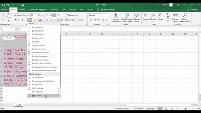Screen dimensions: 201x113
Task: Switch to Page Layout view in status bar
Action: tap(166, 109)
